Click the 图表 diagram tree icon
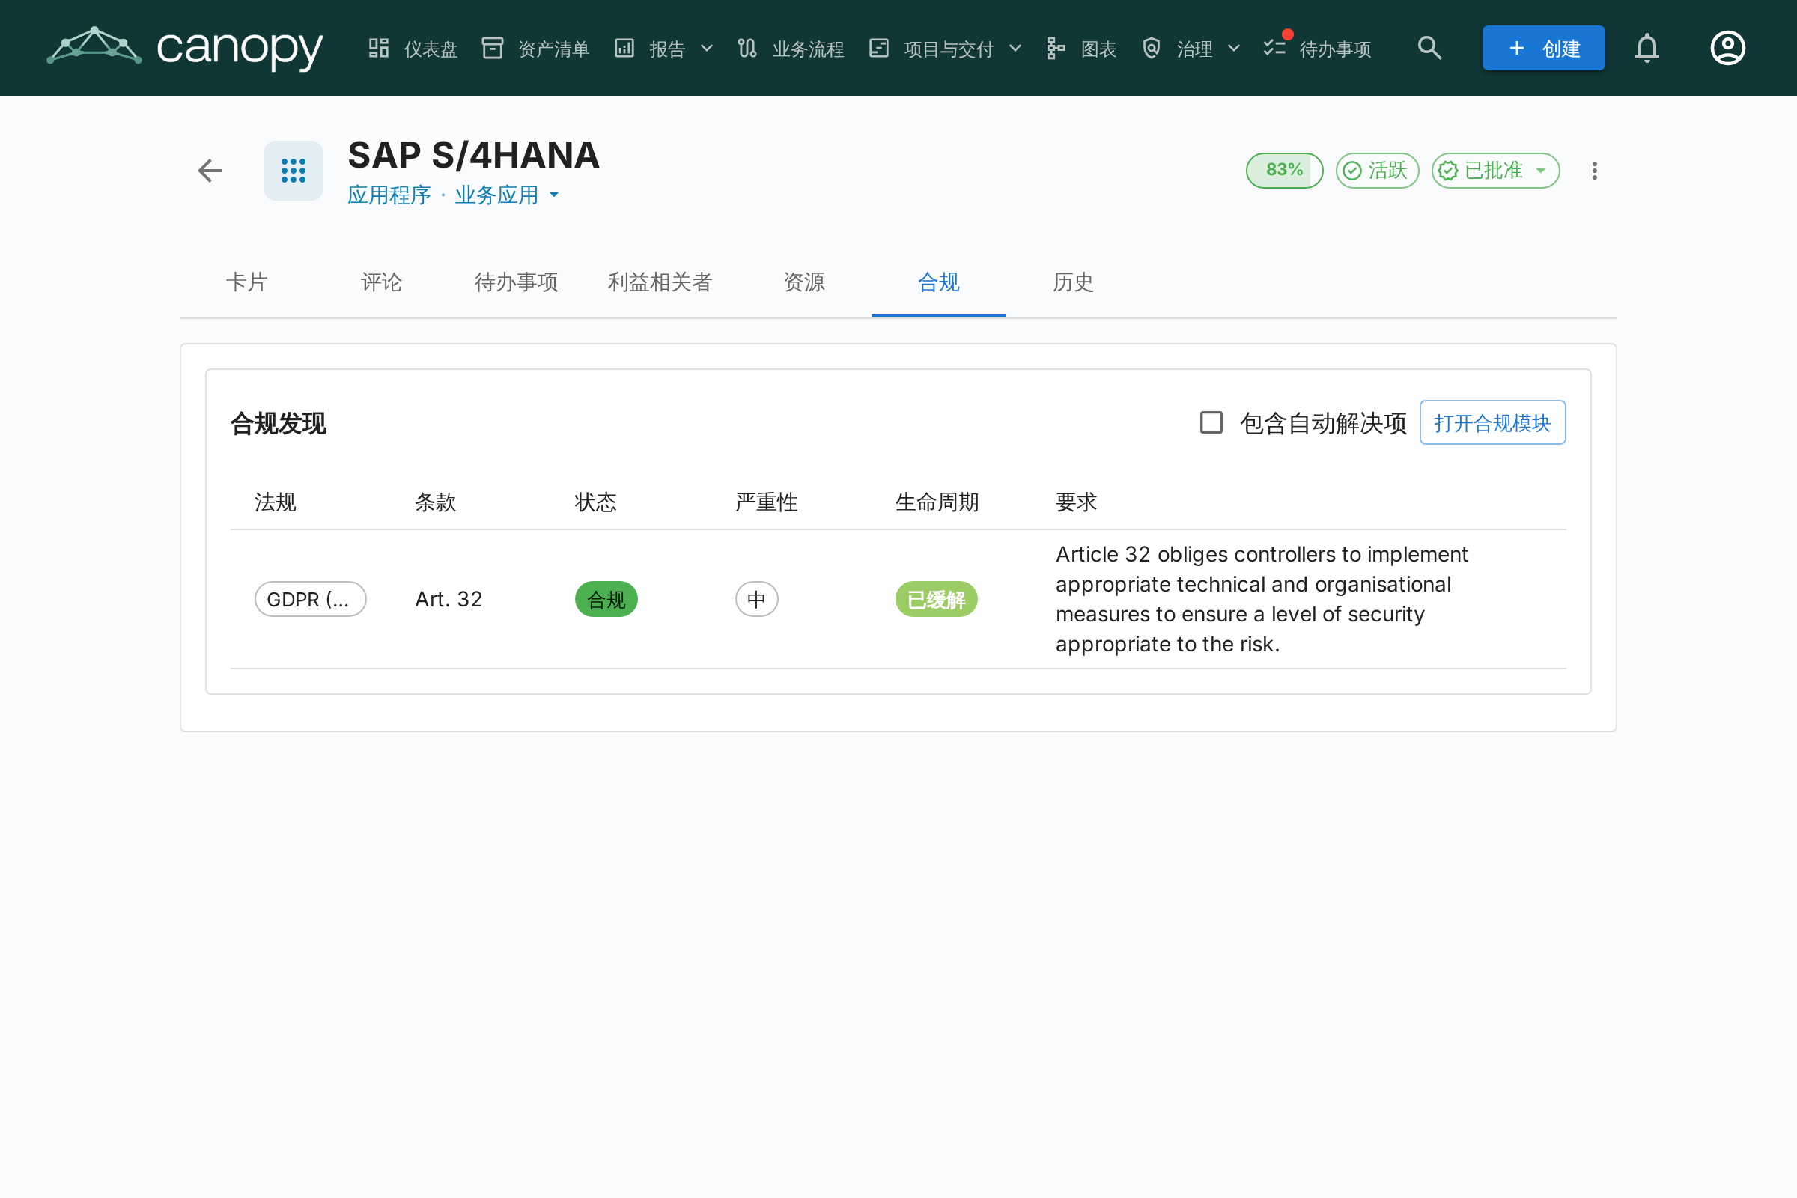1797x1198 pixels. 1056,48
